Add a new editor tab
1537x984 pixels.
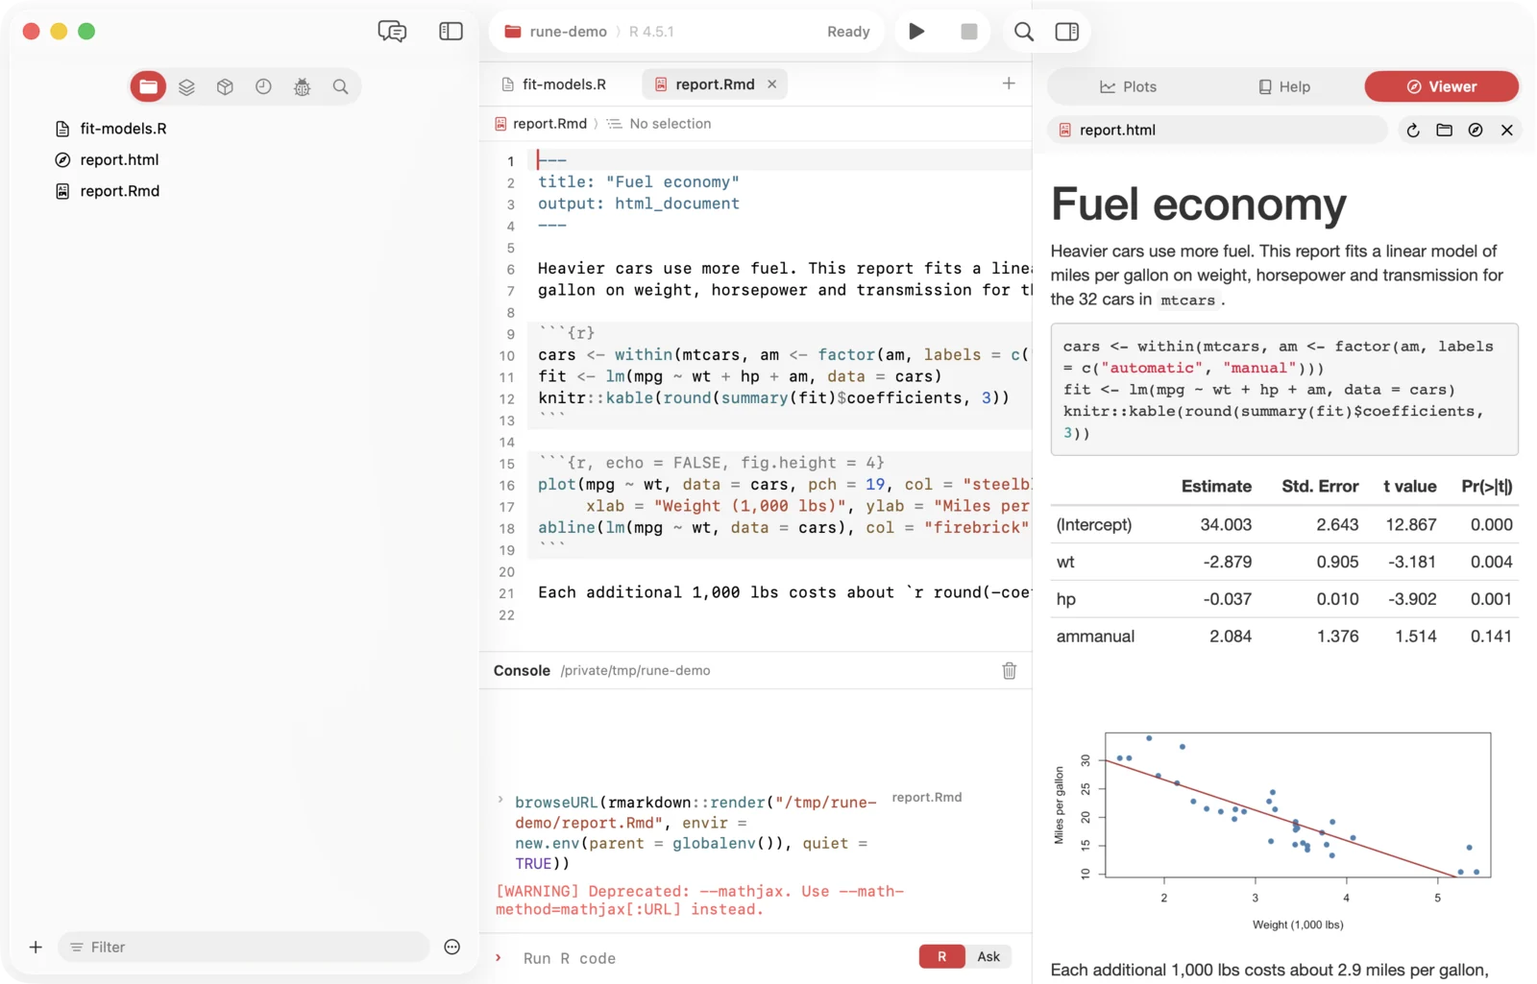(1009, 84)
